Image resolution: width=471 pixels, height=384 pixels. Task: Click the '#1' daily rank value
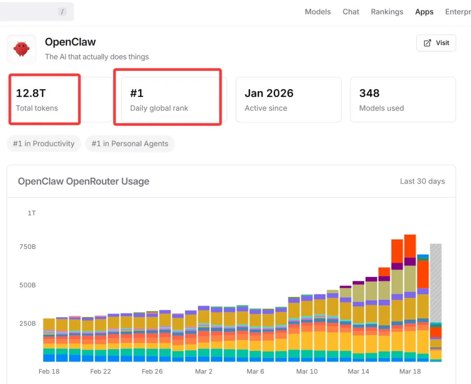pyautogui.click(x=137, y=93)
